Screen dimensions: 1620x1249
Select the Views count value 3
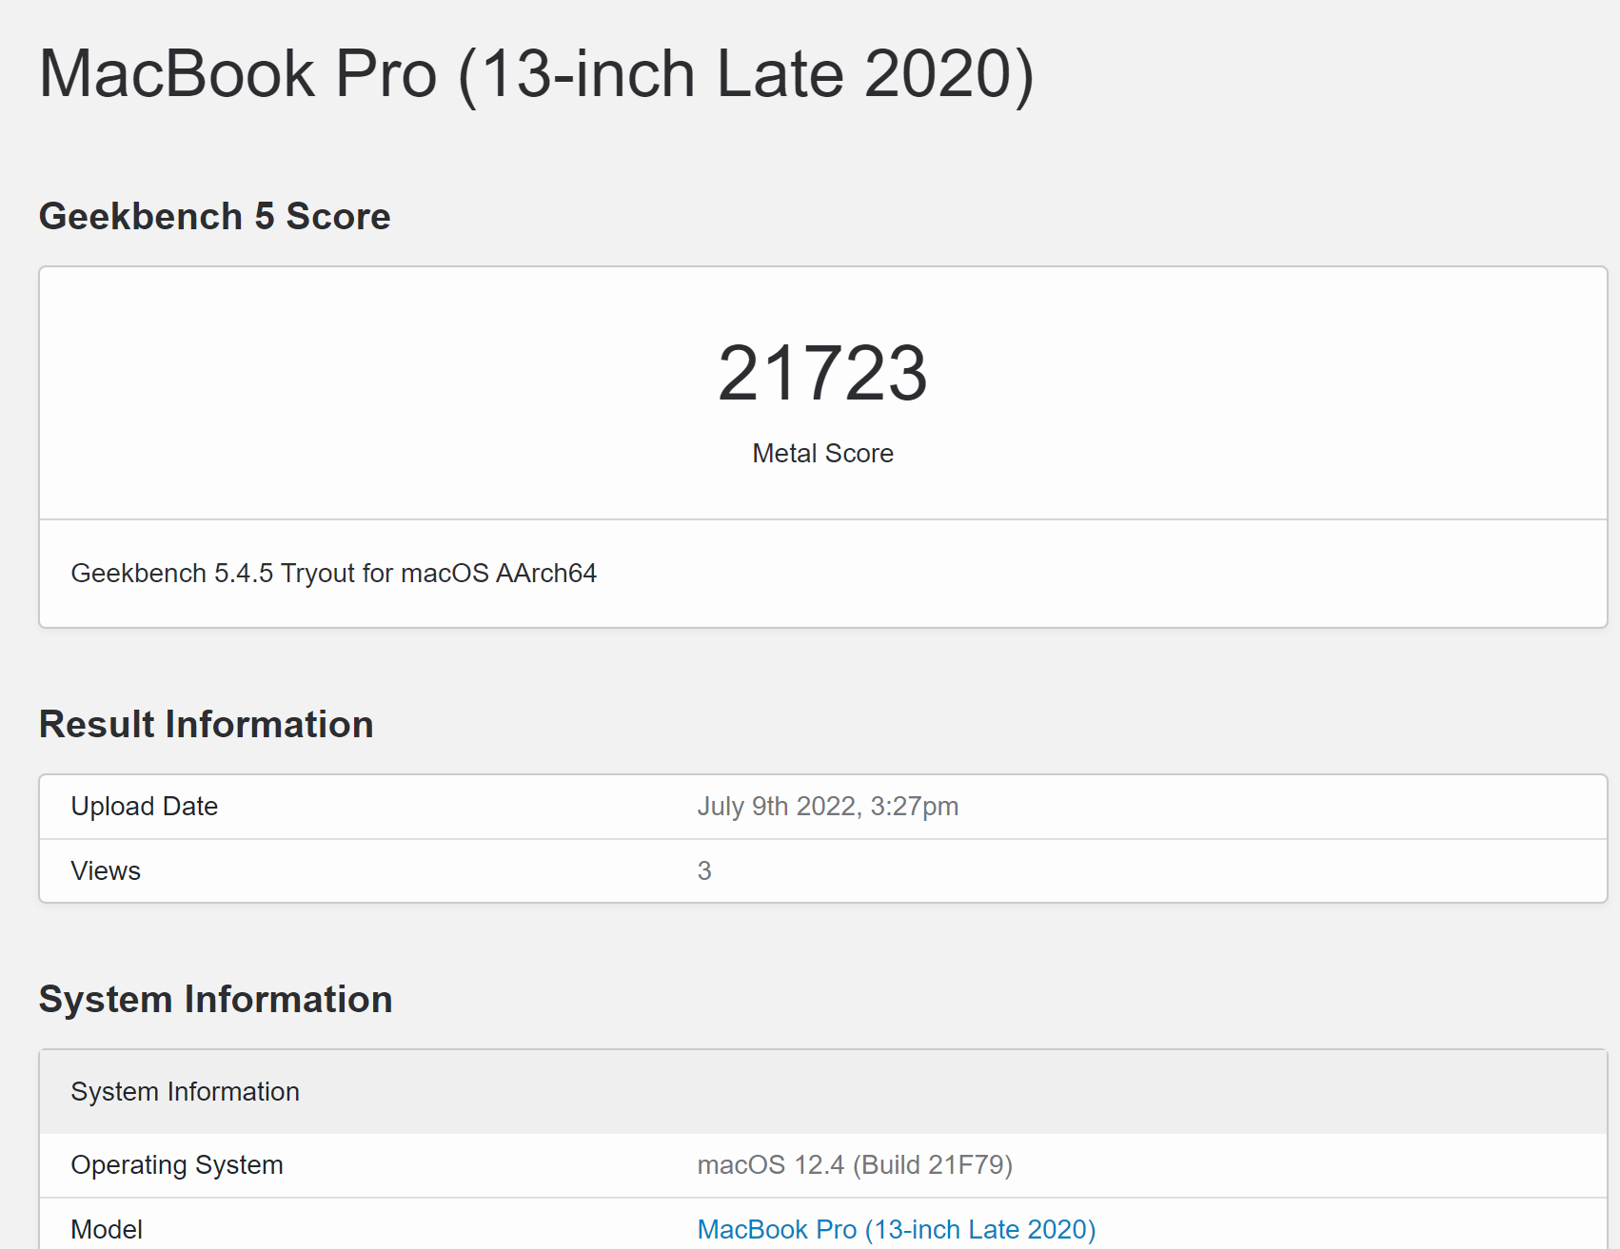pos(704,870)
